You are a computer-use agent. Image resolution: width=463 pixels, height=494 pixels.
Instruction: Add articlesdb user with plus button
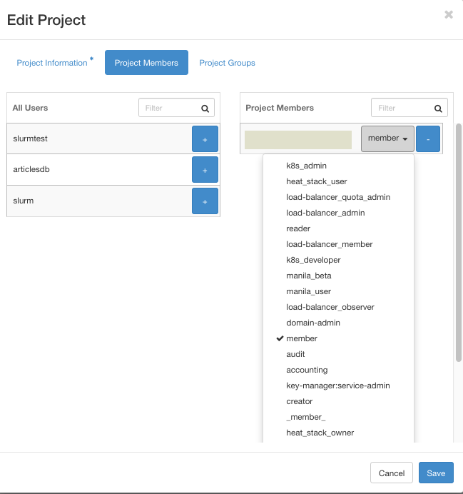coord(205,170)
